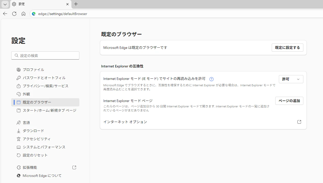Click the Edge logo beside Microsoft Edge について
This screenshot has width=323, height=183.
18,175
